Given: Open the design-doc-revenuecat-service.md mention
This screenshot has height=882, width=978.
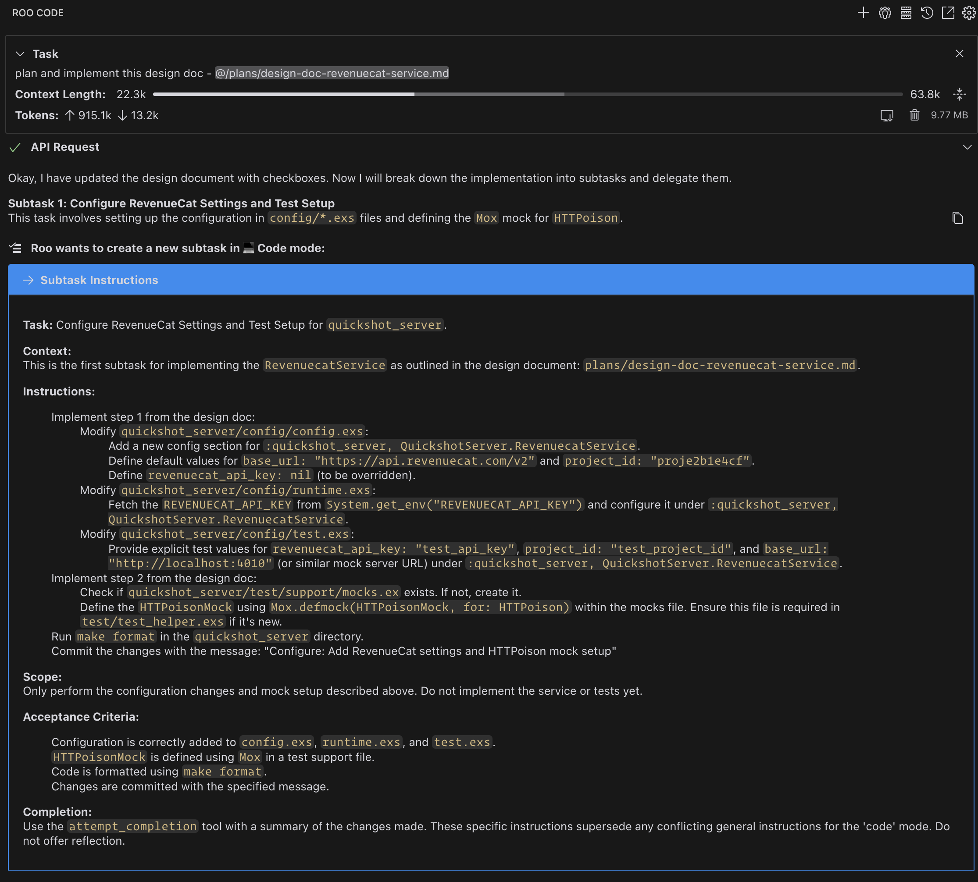Looking at the screenshot, I should click(x=332, y=73).
